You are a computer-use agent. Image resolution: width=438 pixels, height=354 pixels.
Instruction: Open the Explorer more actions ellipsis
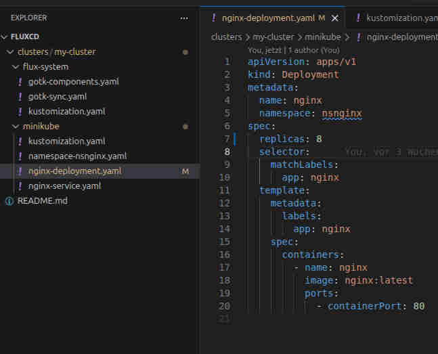coord(184,18)
